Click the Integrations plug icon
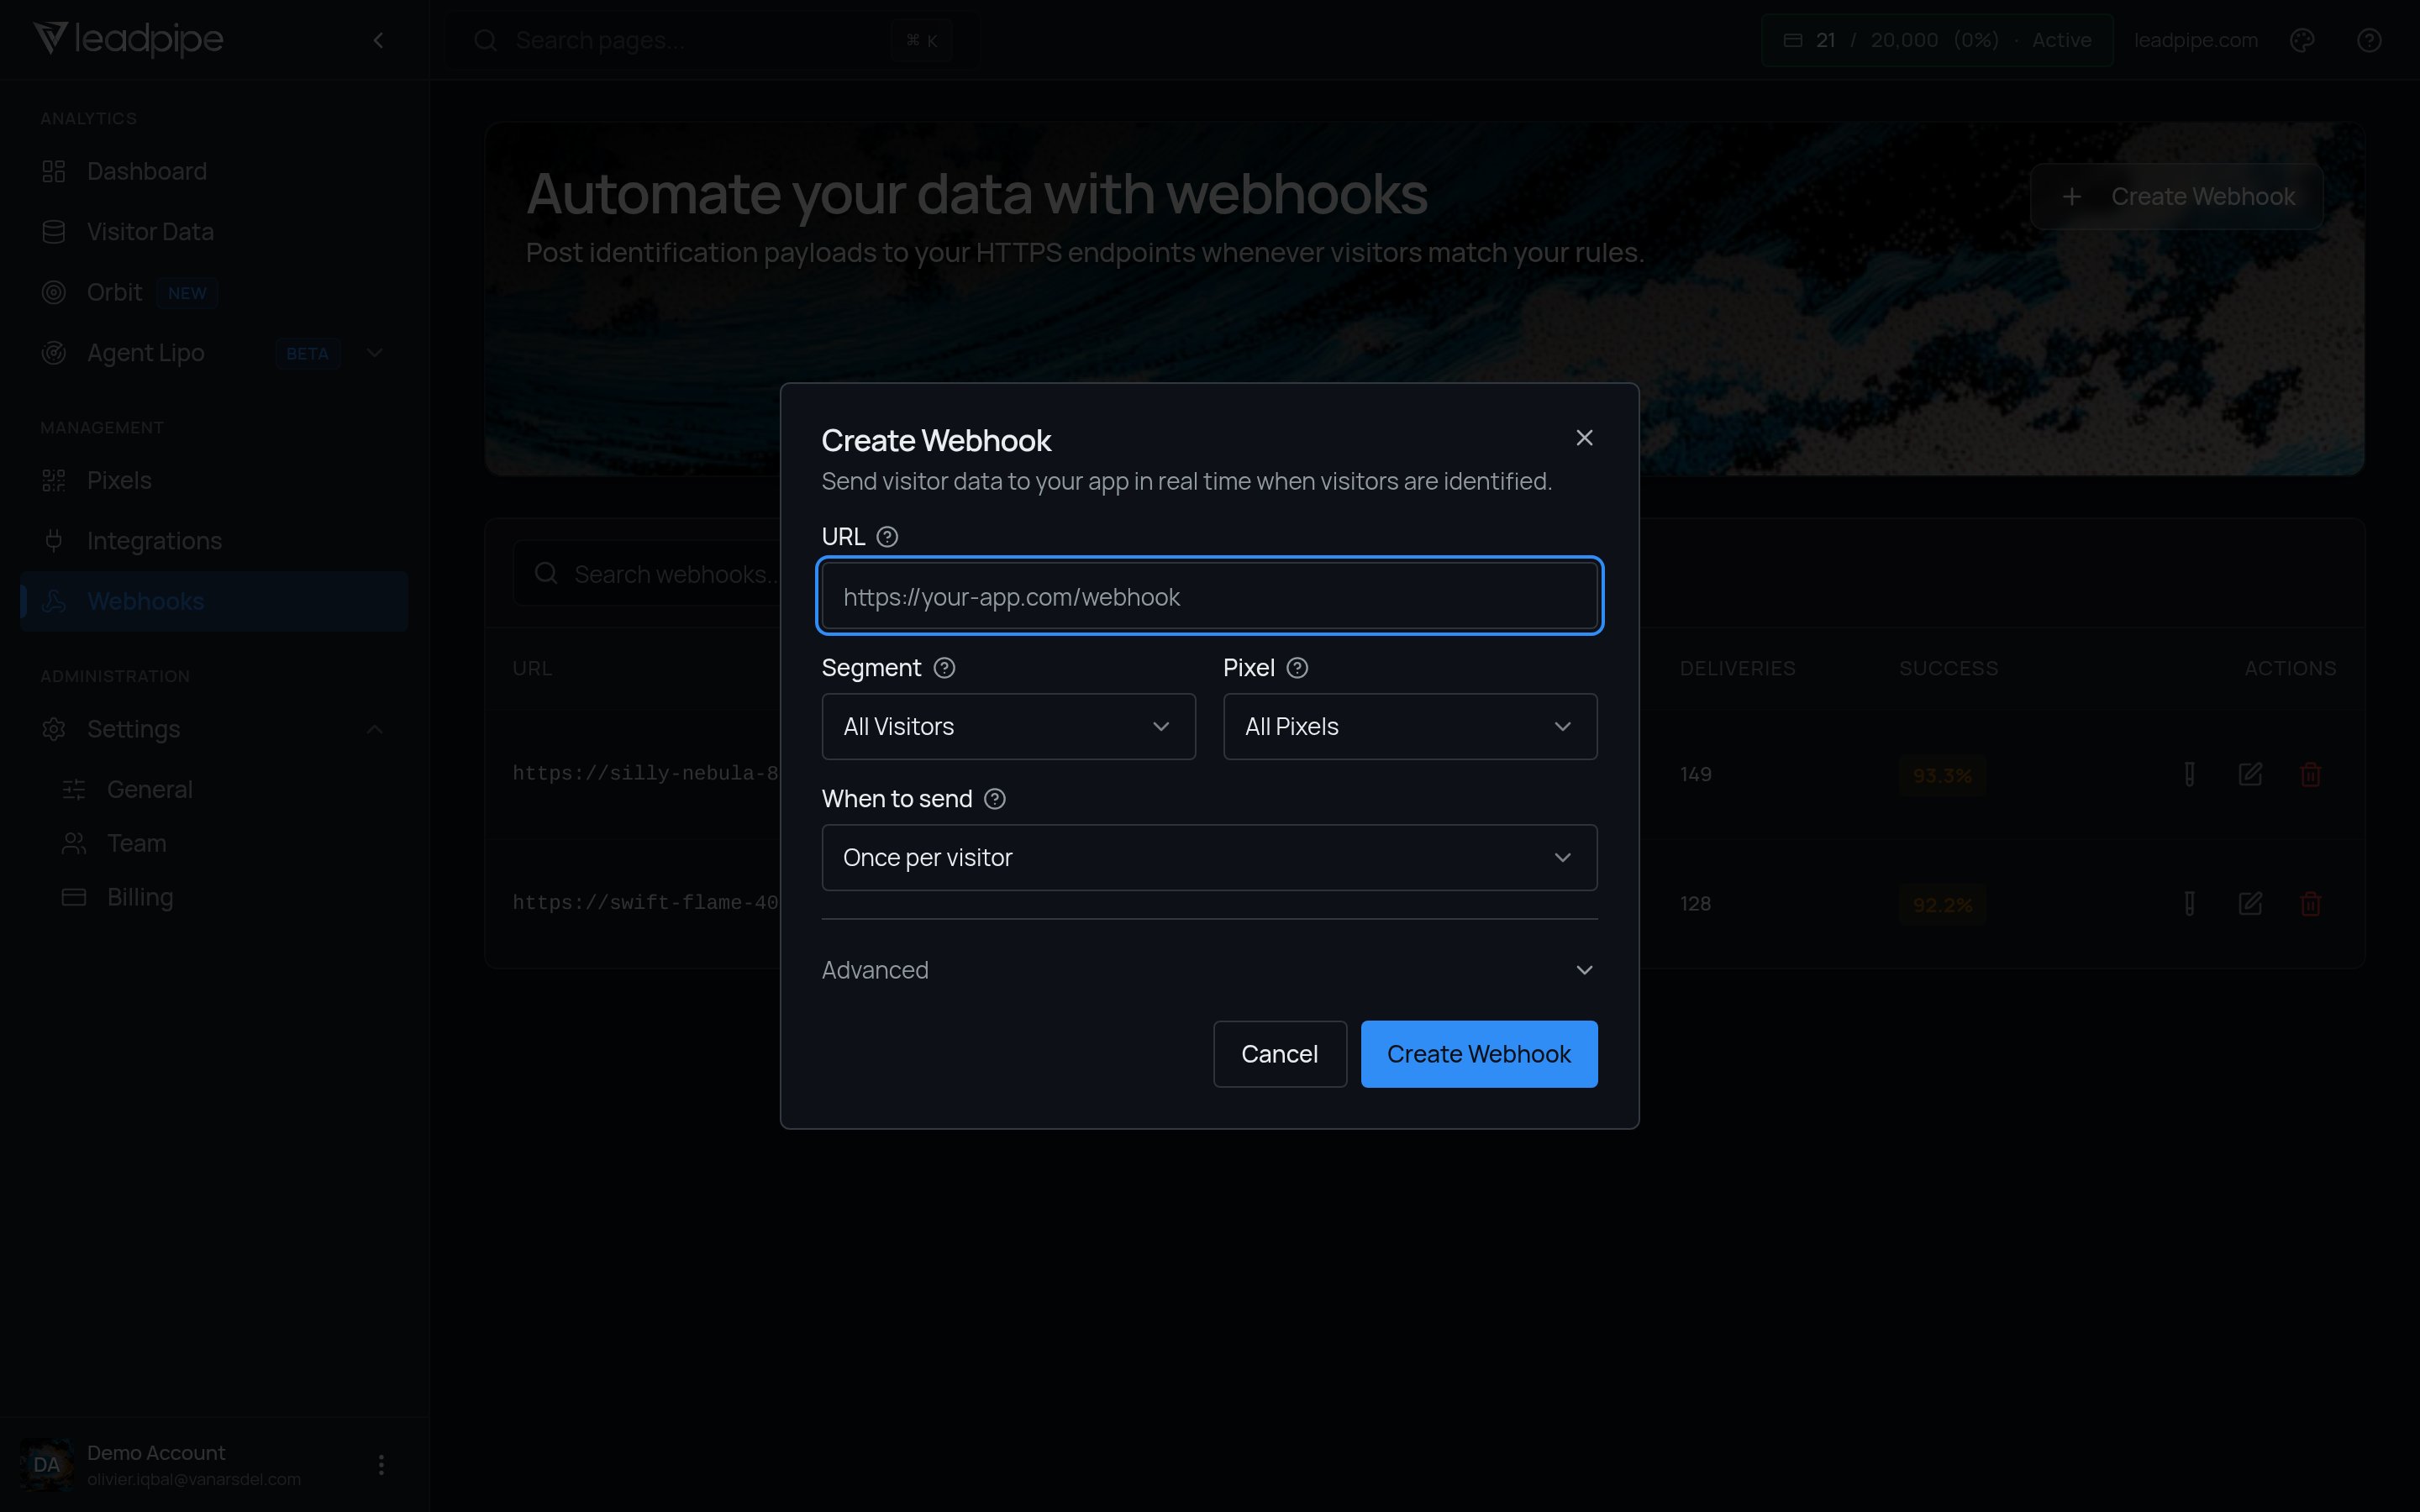 54,541
